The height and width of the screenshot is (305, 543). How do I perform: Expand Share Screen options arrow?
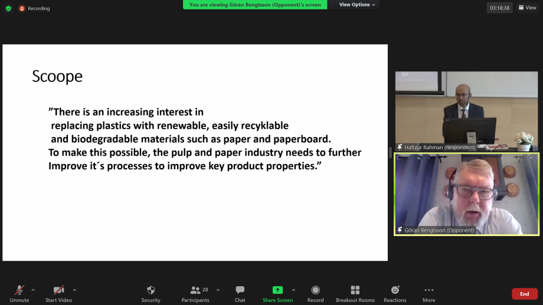tap(293, 290)
